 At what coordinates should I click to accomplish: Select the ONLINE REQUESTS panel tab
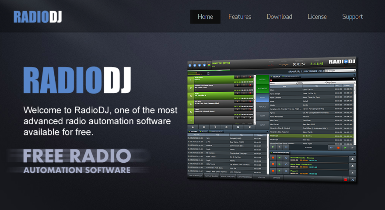291,77
